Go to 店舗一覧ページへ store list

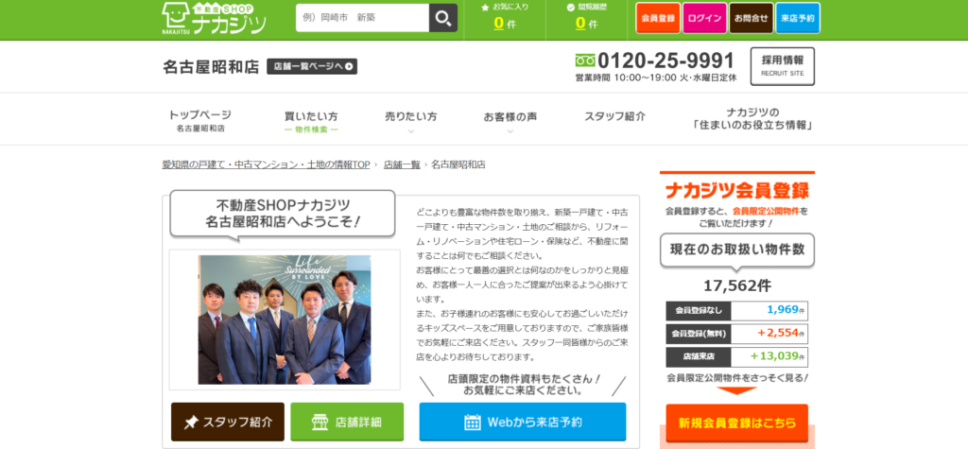[312, 66]
